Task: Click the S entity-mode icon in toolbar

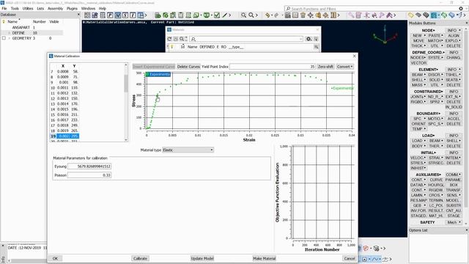Action: click(x=125, y=15)
